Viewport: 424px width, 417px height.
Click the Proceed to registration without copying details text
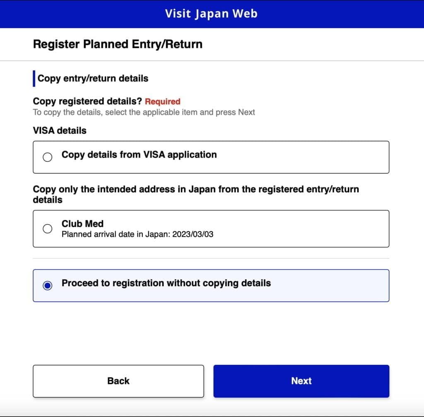click(166, 283)
